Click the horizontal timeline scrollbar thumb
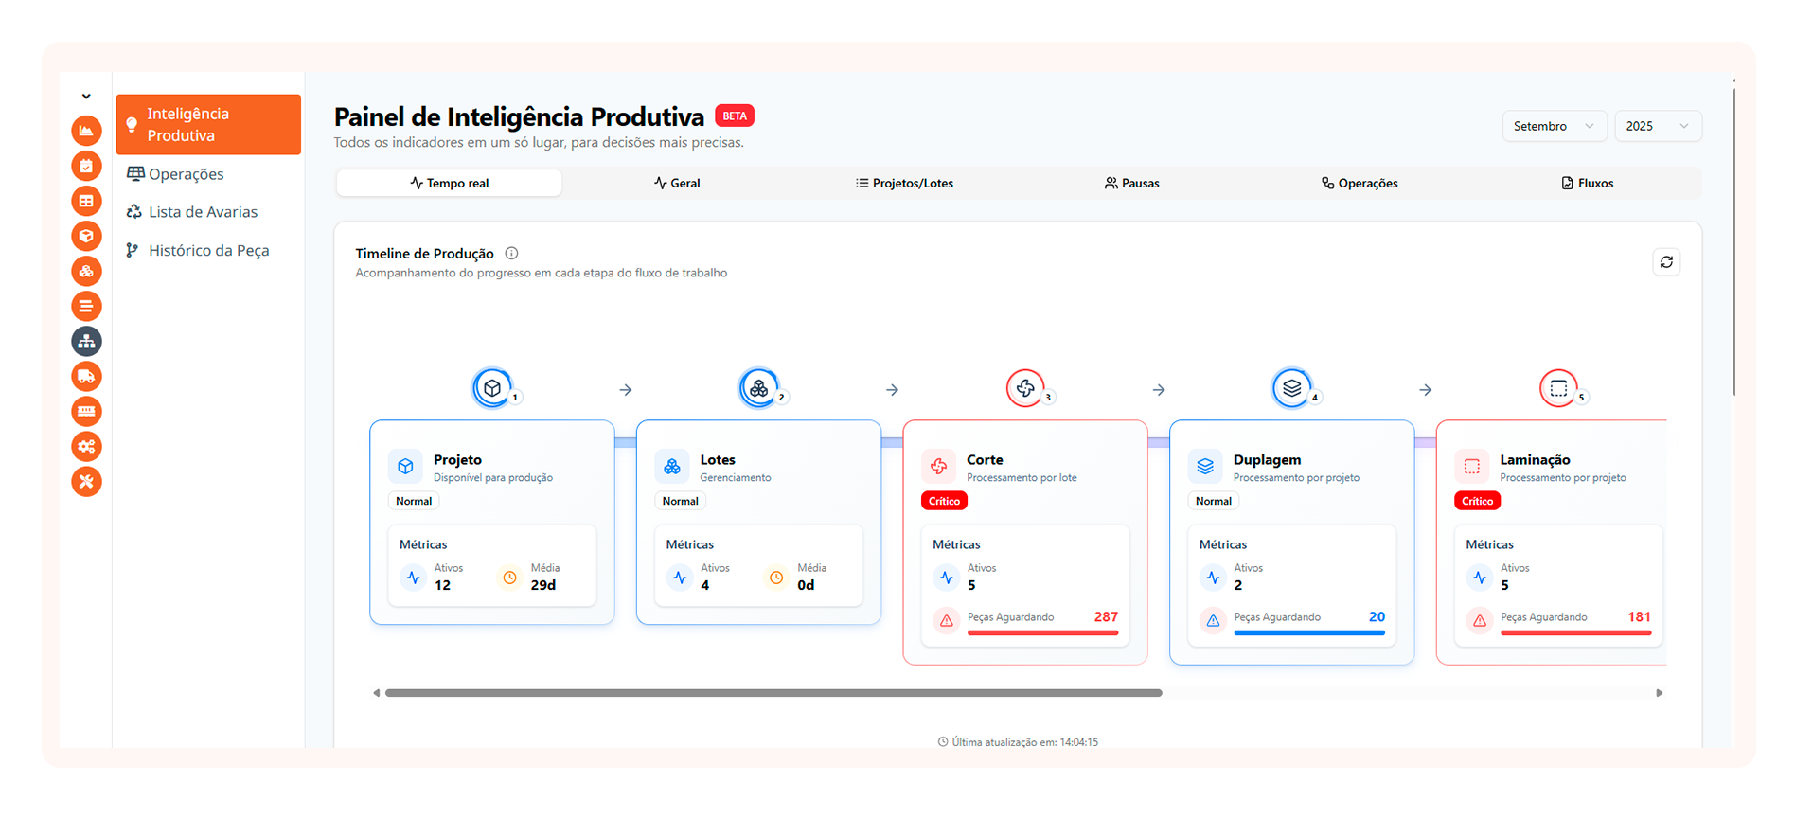The image size is (1795, 836). (773, 693)
